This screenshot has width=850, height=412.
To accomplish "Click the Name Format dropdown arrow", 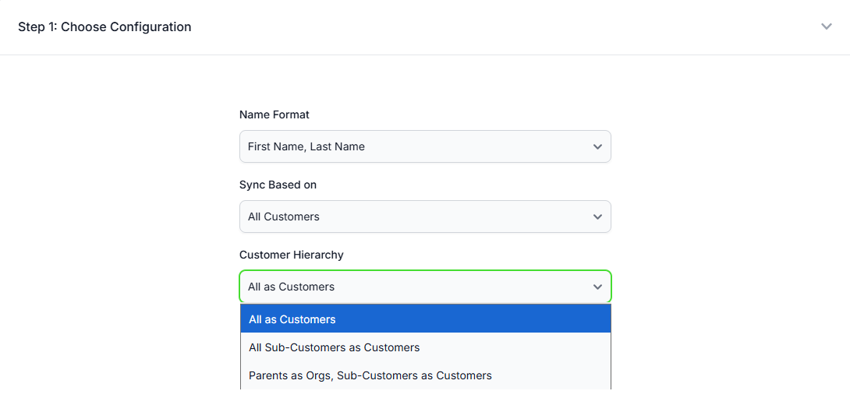I will point(597,146).
